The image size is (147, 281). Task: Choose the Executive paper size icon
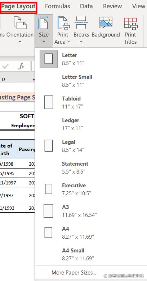coord(49,189)
